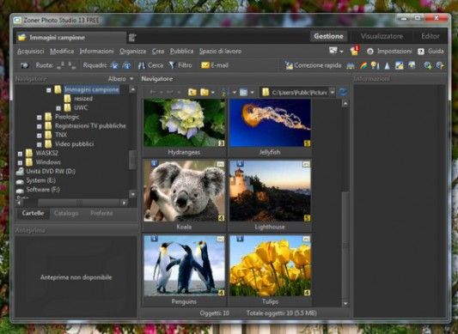Click the picture with arrow icon in toolbar
The height and width of the screenshot is (334, 458).
click(x=412, y=65)
